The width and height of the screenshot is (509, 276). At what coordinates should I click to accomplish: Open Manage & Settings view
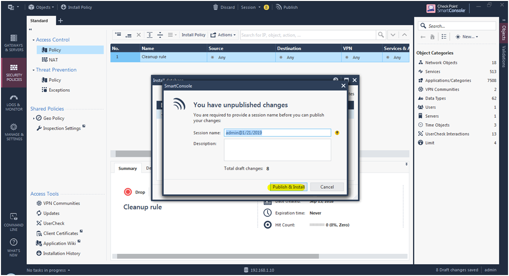click(x=14, y=132)
